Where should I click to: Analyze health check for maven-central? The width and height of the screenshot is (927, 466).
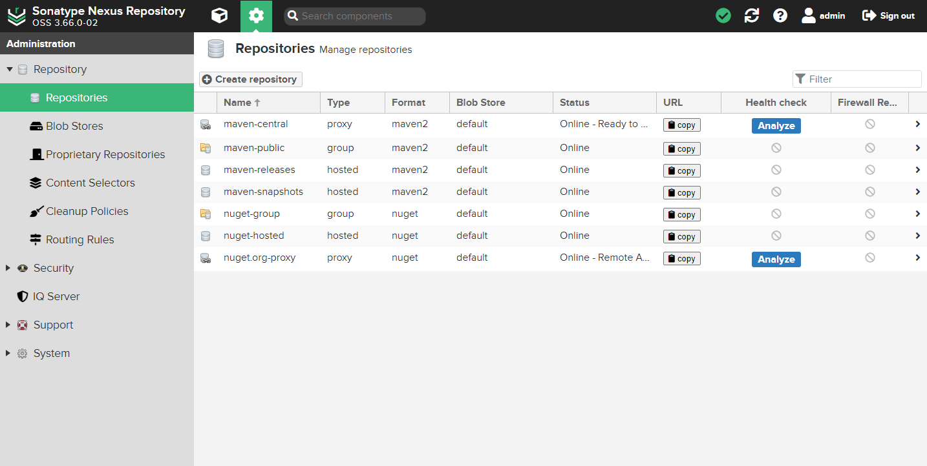tap(776, 126)
